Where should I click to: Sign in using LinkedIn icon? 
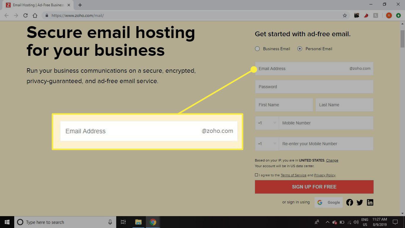[370, 202]
